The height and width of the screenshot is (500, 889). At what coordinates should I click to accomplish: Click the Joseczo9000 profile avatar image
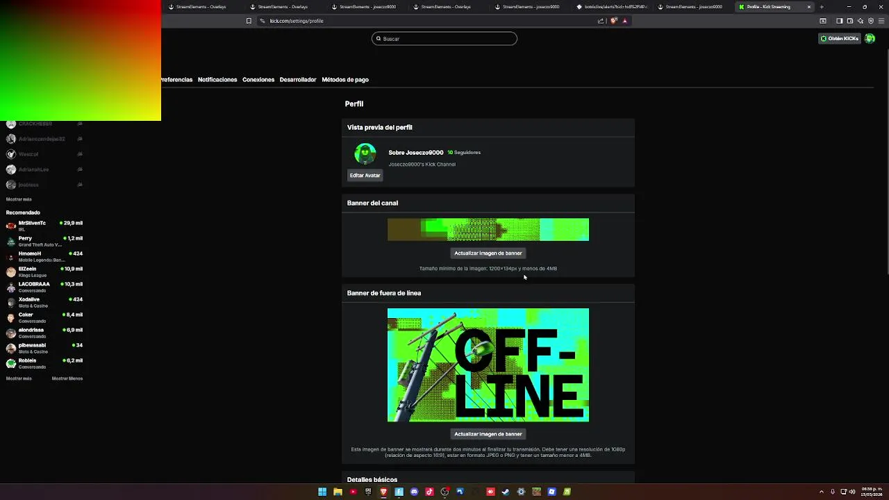pyautogui.click(x=365, y=153)
